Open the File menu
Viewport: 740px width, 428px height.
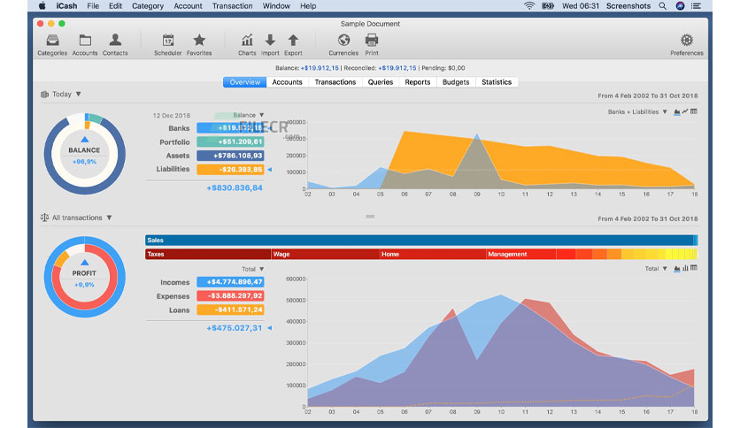93,6
